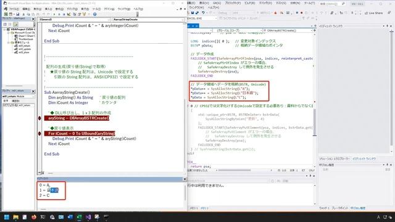Viewport: 395px width, 222px height.
Task: Click the View Code icon in Project pane
Action: [x=5, y=25]
